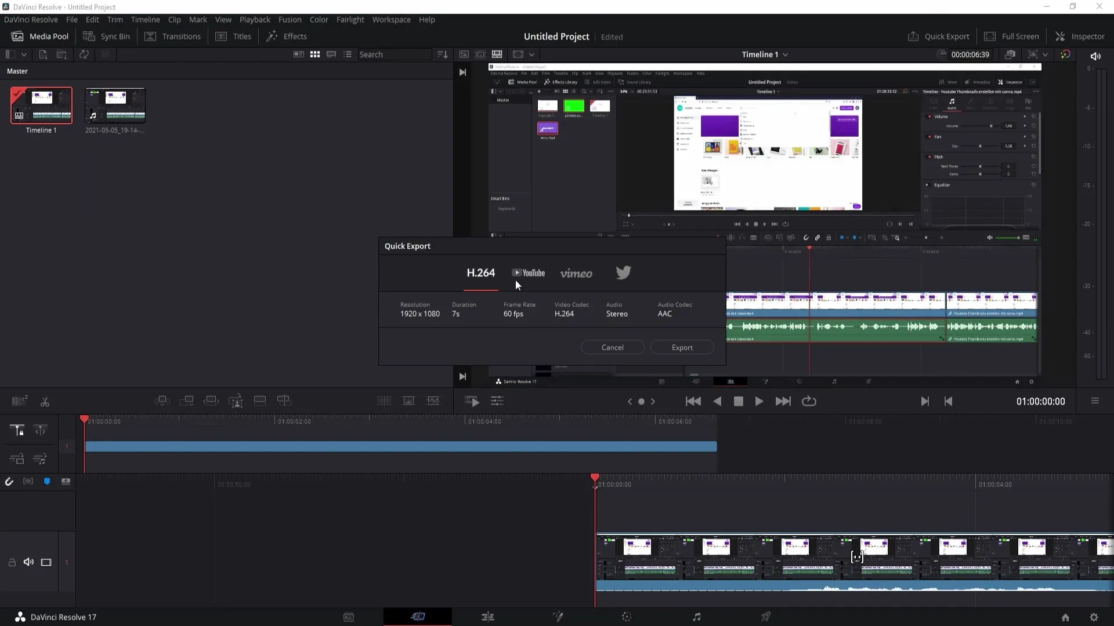This screenshot has width=1114, height=626.
Task: Click the Flag/Marker add icon
Action: click(46, 482)
